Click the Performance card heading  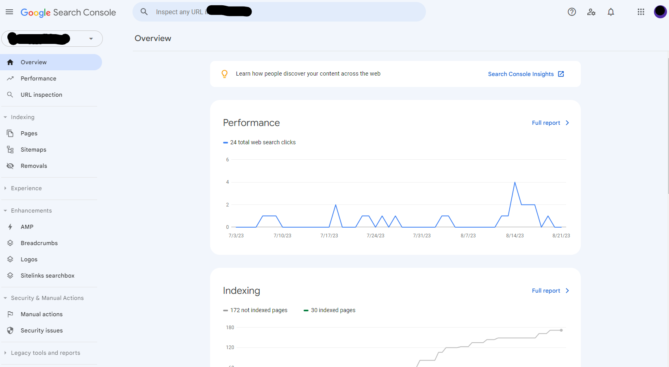(x=251, y=123)
